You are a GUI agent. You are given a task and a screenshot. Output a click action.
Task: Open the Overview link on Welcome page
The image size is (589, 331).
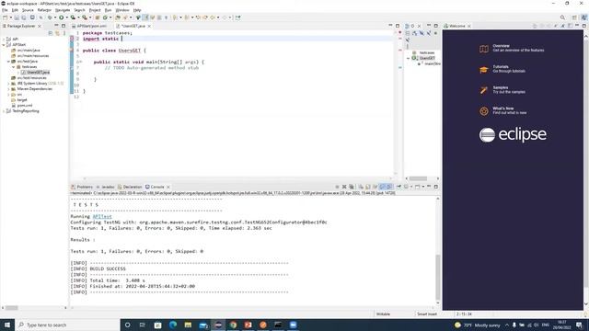(x=501, y=46)
